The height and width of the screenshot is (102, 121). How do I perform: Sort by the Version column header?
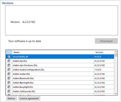[x=104, y=52]
